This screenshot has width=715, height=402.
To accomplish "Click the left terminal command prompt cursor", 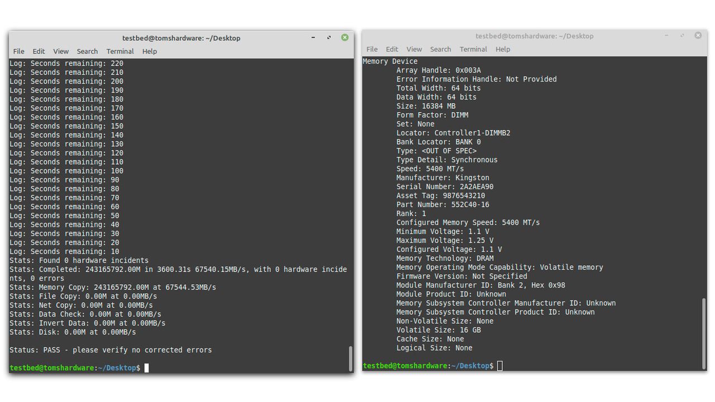I will click(x=146, y=368).
